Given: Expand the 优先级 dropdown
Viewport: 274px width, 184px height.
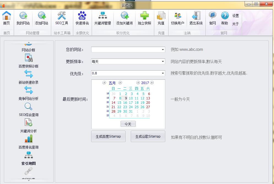Looking at the screenshot, I should click(163, 73).
